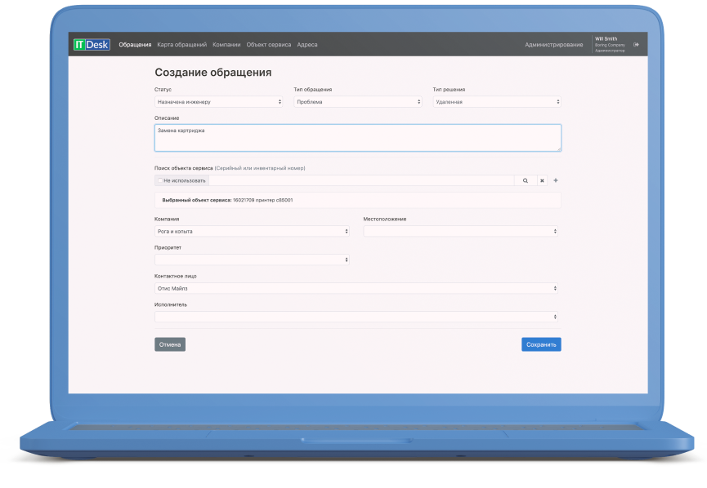Open the 'Компания' dropdown
707x488 pixels.
(x=251, y=231)
